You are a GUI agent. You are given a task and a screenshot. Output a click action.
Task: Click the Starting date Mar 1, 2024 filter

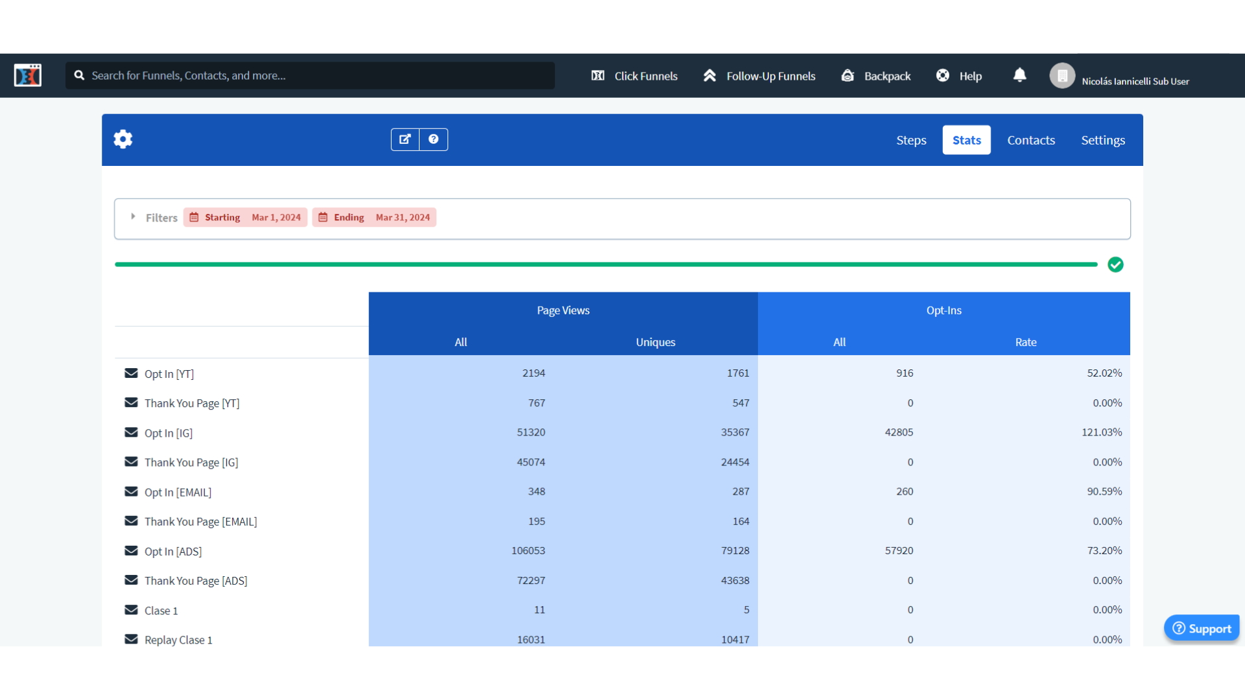click(245, 217)
